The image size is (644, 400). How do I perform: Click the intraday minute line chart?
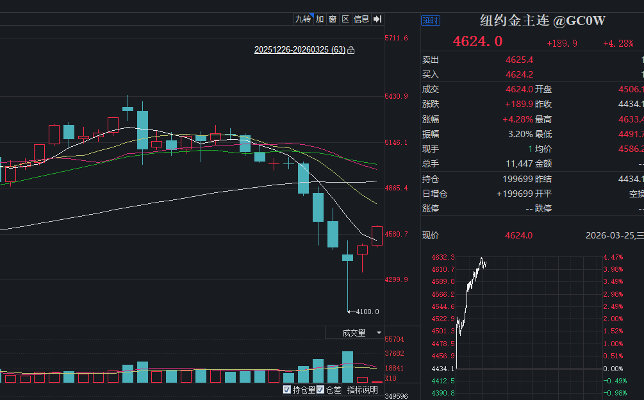pos(474,295)
